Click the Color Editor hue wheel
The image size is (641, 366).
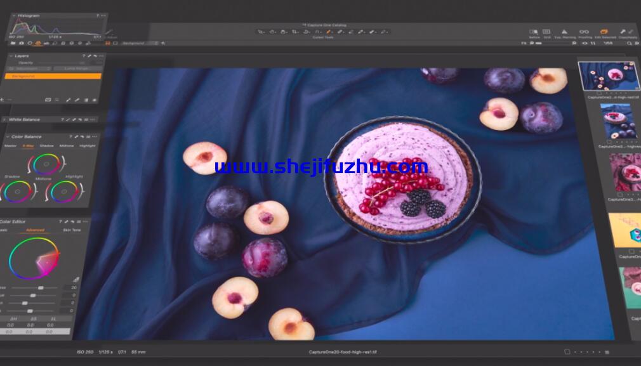(x=34, y=259)
